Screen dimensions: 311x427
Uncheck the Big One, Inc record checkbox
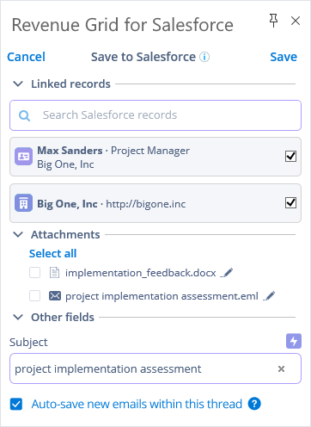(x=290, y=203)
